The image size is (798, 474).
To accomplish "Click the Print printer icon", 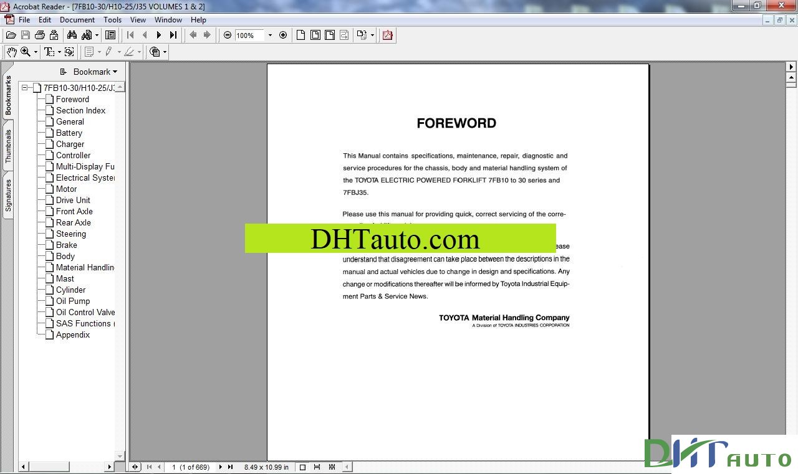I will pos(40,35).
